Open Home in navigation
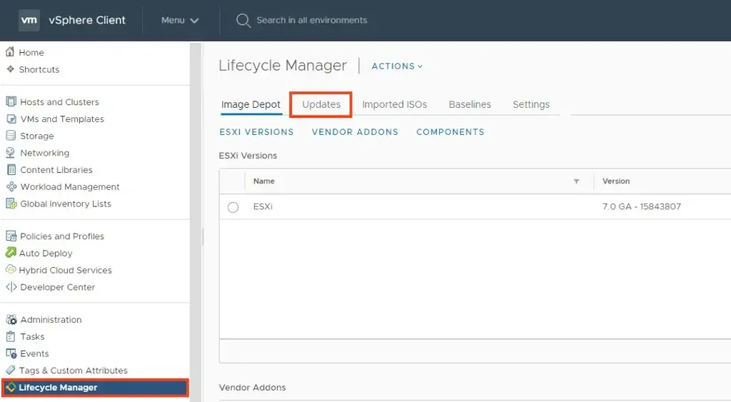This screenshot has height=402, width=731. tap(31, 52)
